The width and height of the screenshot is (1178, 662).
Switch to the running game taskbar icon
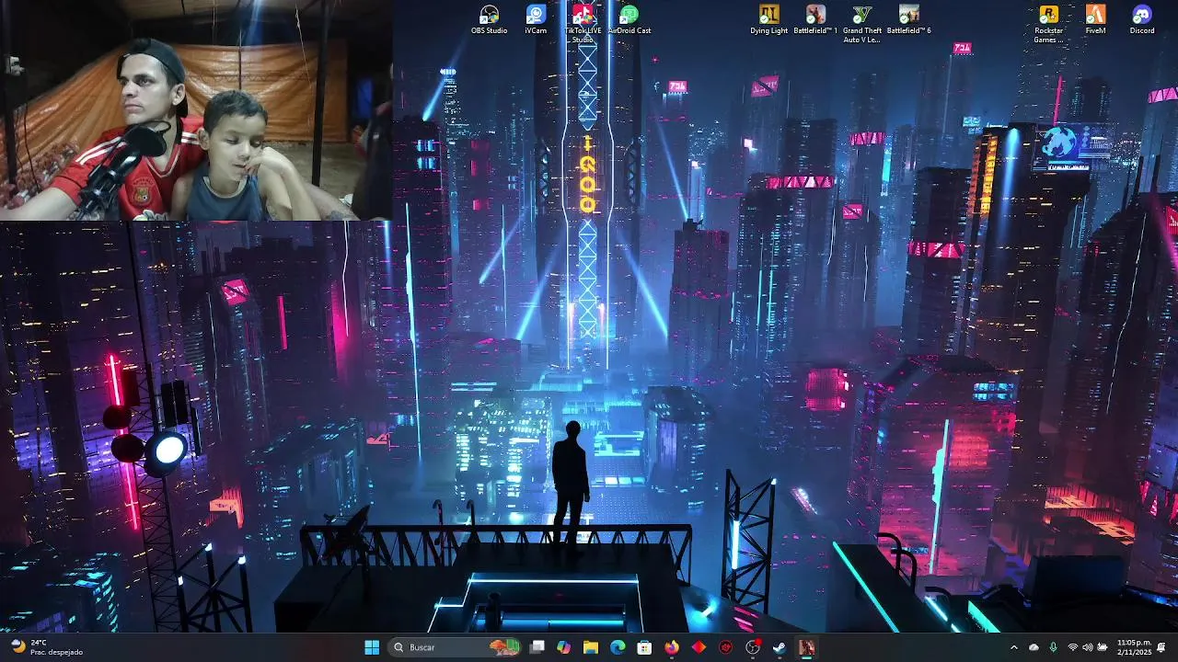tap(806, 647)
